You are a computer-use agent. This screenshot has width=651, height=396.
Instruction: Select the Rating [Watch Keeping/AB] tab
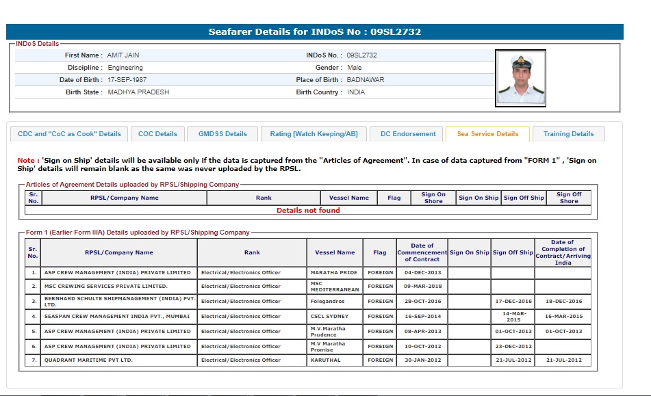point(314,134)
